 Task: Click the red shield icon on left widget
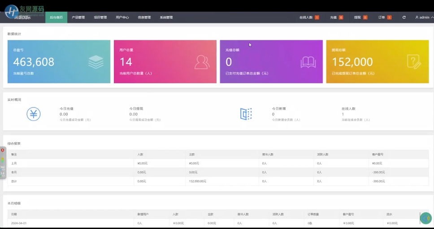coord(2,150)
